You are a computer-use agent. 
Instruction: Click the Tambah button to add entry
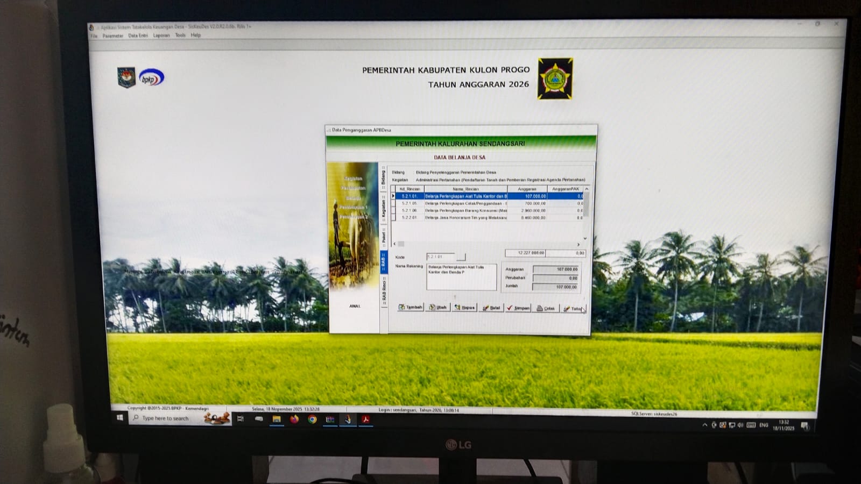pyautogui.click(x=410, y=308)
